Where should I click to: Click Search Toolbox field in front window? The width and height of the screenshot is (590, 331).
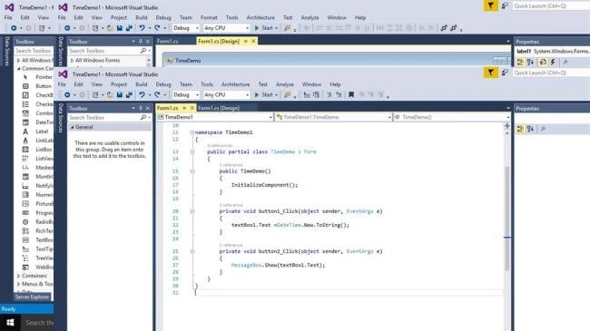[x=105, y=118]
